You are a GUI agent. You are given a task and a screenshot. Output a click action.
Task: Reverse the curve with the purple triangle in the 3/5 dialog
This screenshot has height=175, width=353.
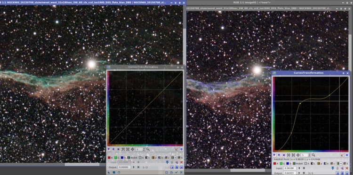(342, 168)
